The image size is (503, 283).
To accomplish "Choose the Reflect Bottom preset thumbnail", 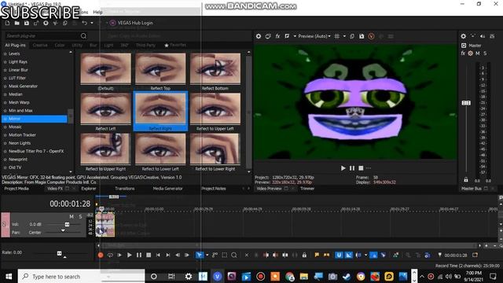I will 215,68.
